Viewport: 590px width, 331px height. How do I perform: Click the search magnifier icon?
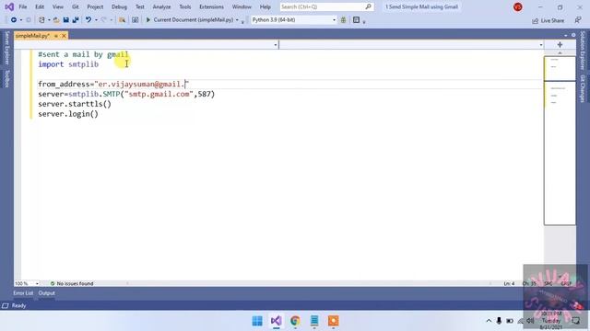click(369, 6)
